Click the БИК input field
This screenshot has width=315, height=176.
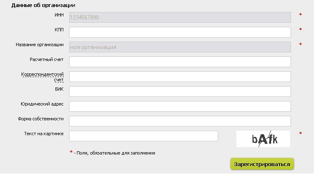click(180, 92)
